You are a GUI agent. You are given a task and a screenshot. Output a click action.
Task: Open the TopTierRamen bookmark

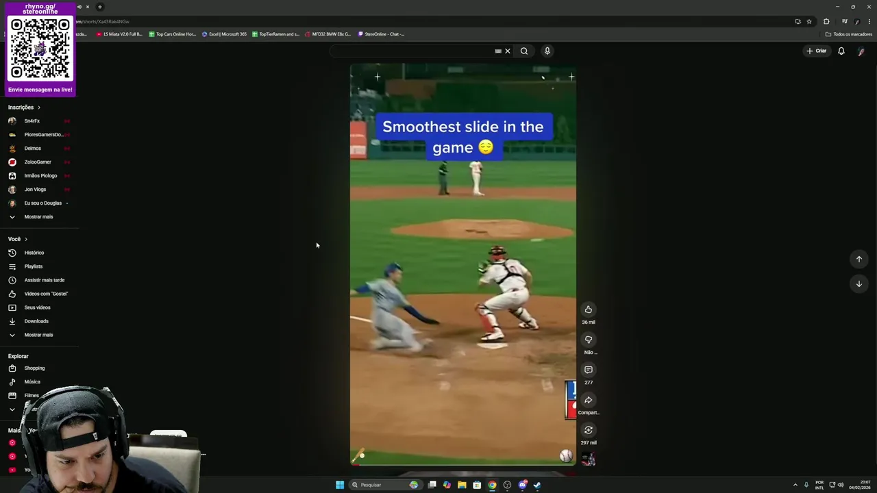[x=276, y=34]
